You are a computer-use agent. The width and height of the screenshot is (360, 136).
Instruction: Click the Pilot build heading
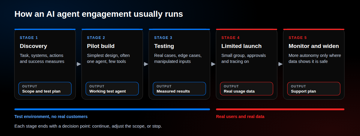pos(101,46)
